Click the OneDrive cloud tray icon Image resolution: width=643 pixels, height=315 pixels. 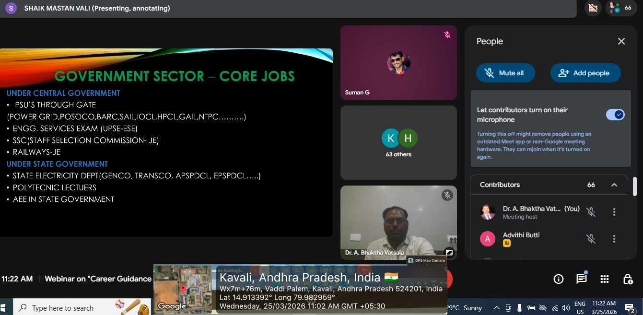543,308
